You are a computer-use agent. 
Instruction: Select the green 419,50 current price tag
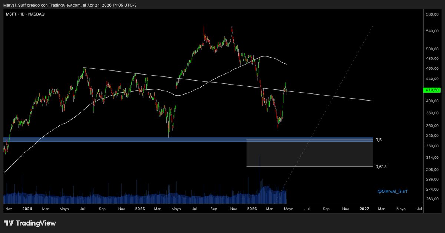point(432,90)
